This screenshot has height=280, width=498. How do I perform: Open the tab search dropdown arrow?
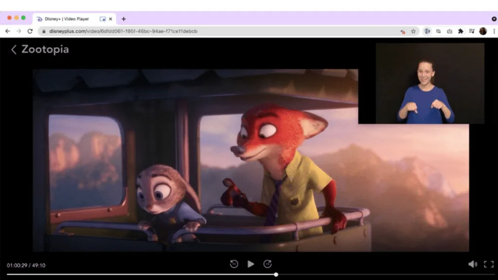(494, 19)
